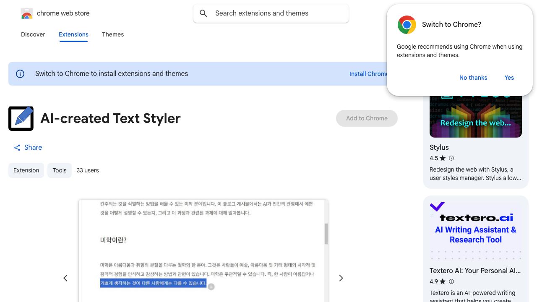Click the info icon beside Textero rating 4.9
Viewport: 537px width, 302px height.
451,281
